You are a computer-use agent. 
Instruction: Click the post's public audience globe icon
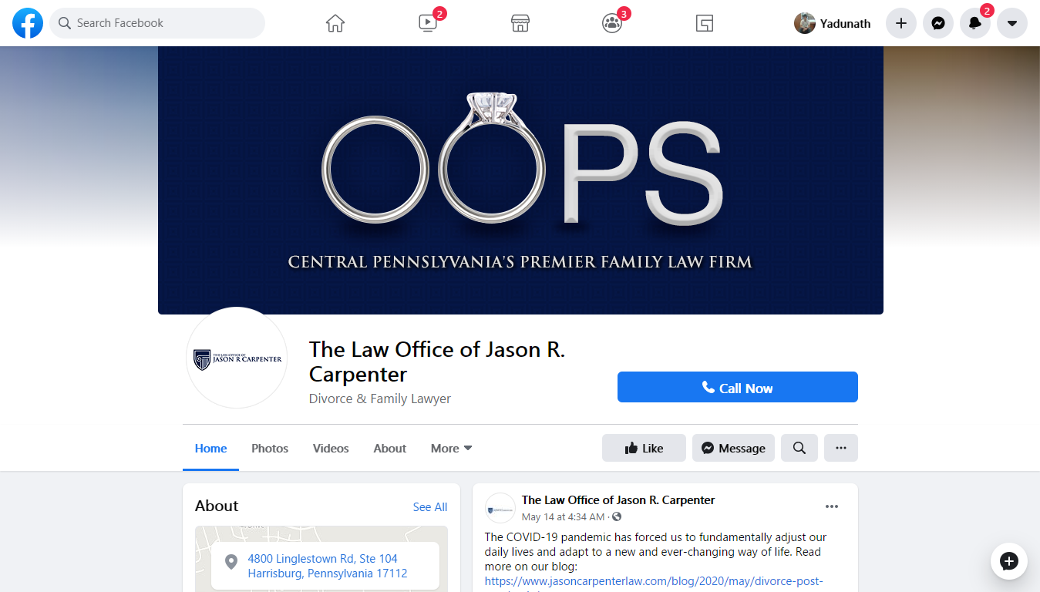pyautogui.click(x=617, y=516)
